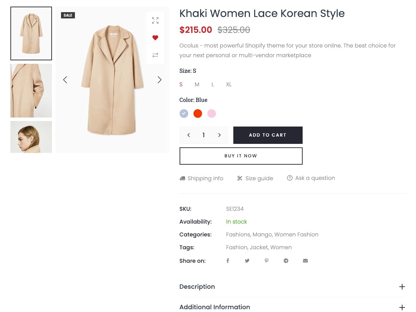The height and width of the screenshot is (312, 416).
Task: Share product by email envelope icon
Action: click(305, 261)
